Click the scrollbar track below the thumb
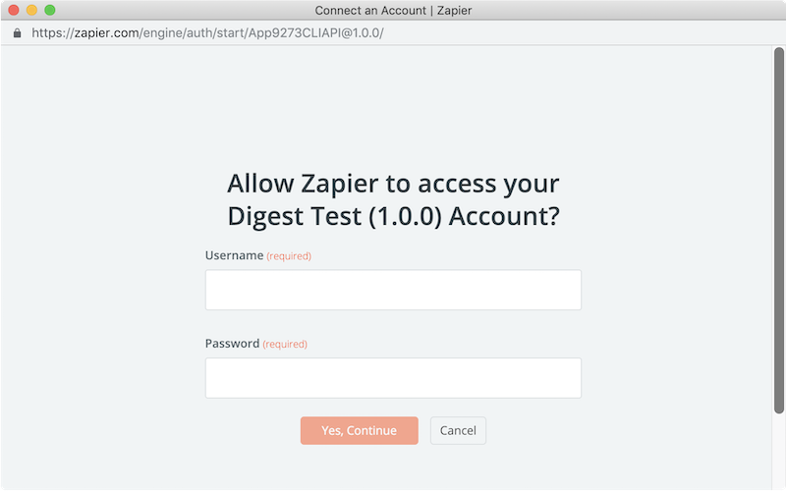786x491 pixels. pos(778,451)
